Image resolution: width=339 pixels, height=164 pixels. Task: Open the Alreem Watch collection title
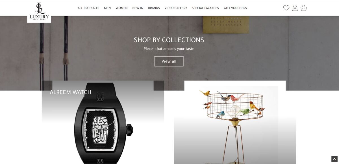(71, 92)
